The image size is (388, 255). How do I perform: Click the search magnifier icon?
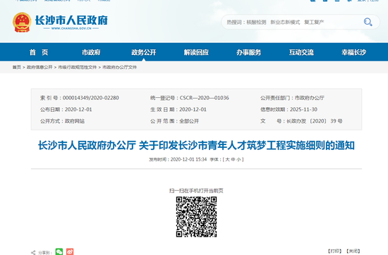pyautogui.click(x=368, y=22)
